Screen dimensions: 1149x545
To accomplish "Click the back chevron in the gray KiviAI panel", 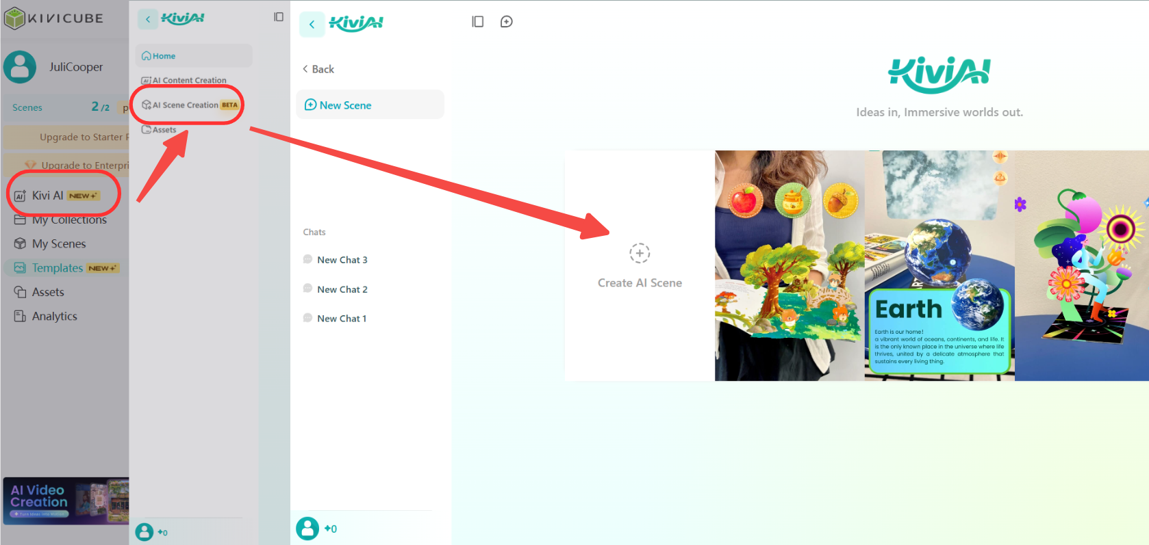I will click(148, 19).
